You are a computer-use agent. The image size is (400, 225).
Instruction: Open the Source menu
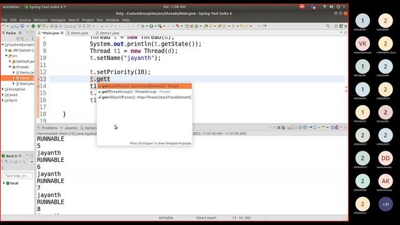25,20
